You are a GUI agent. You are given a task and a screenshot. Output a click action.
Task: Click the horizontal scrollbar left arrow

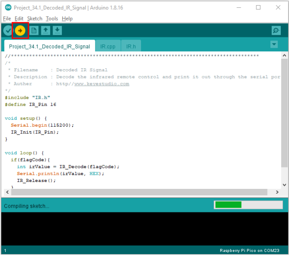pos(7,192)
